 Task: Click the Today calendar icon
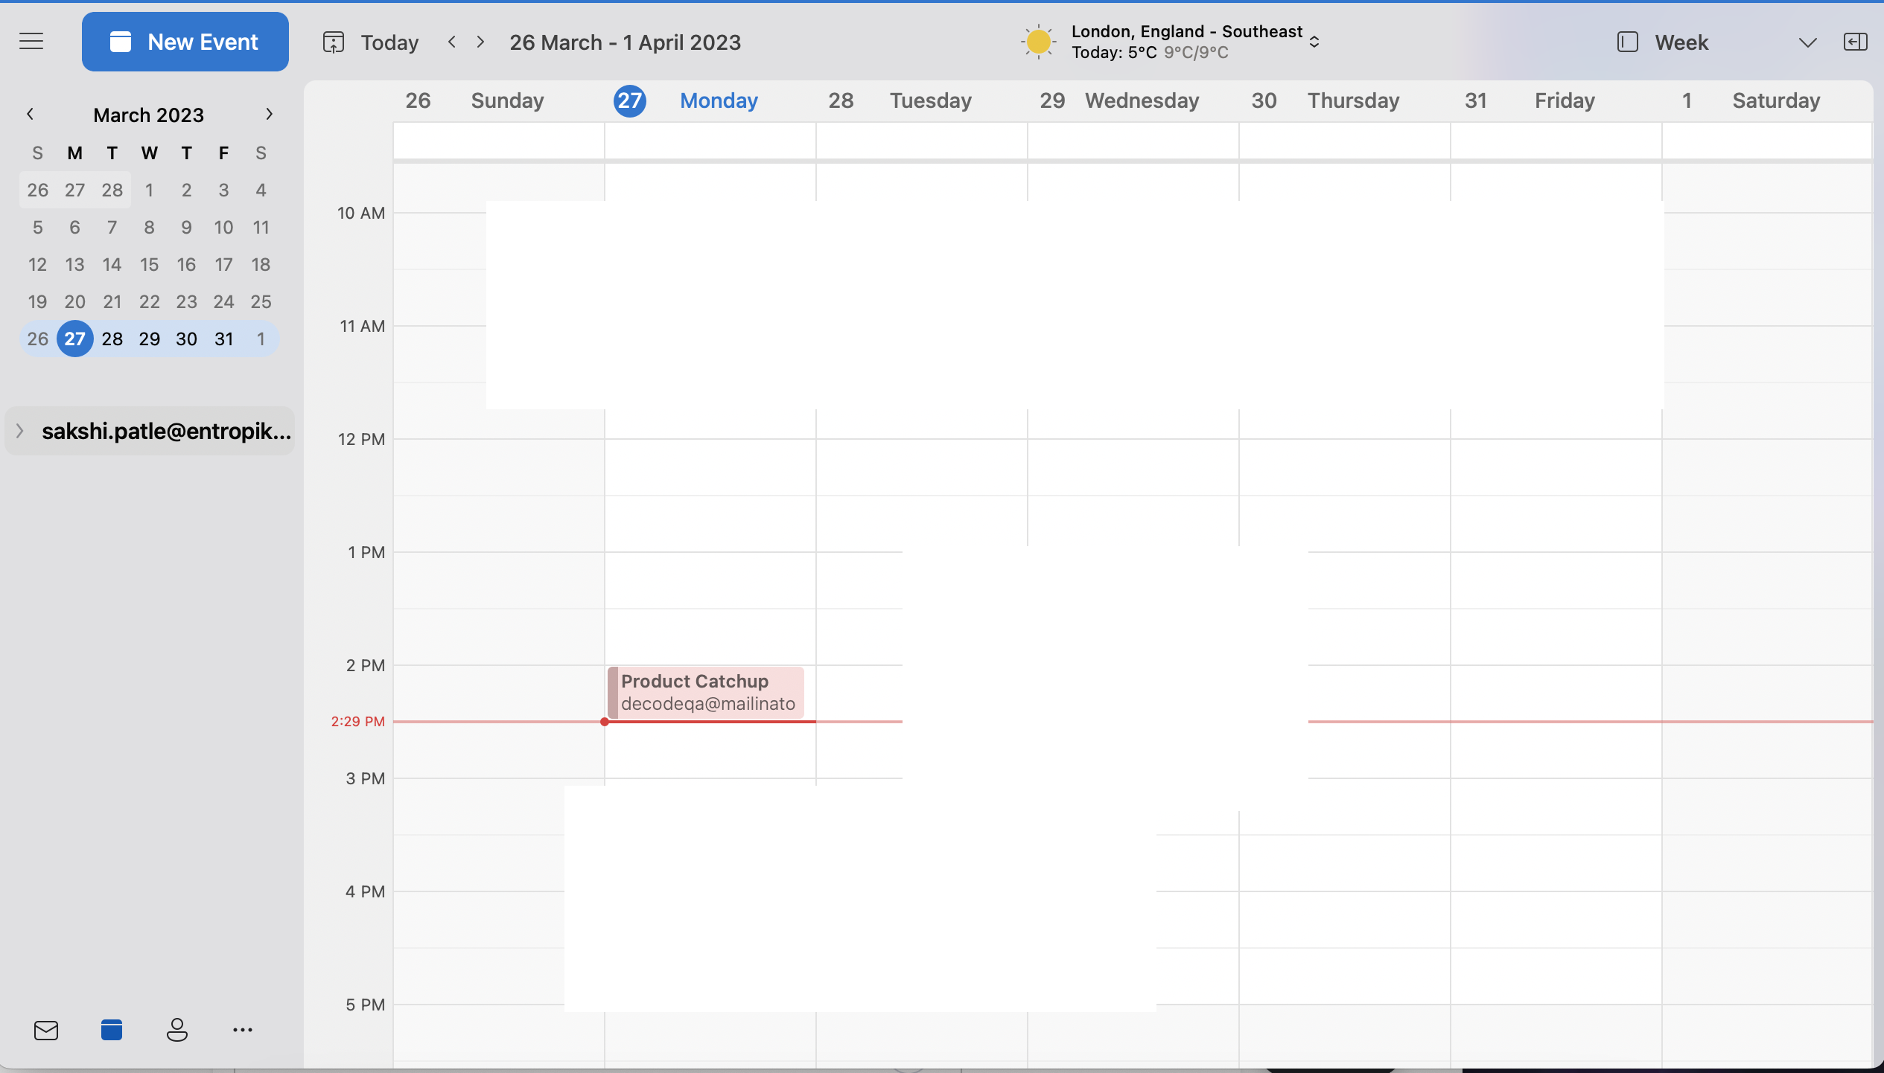pyautogui.click(x=334, y=42)
